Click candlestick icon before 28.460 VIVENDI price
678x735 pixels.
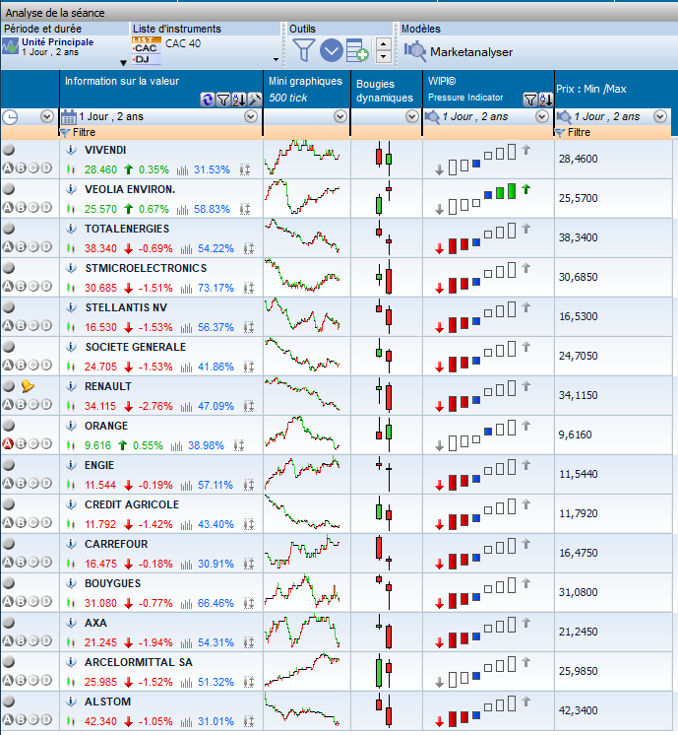(71, 169)
